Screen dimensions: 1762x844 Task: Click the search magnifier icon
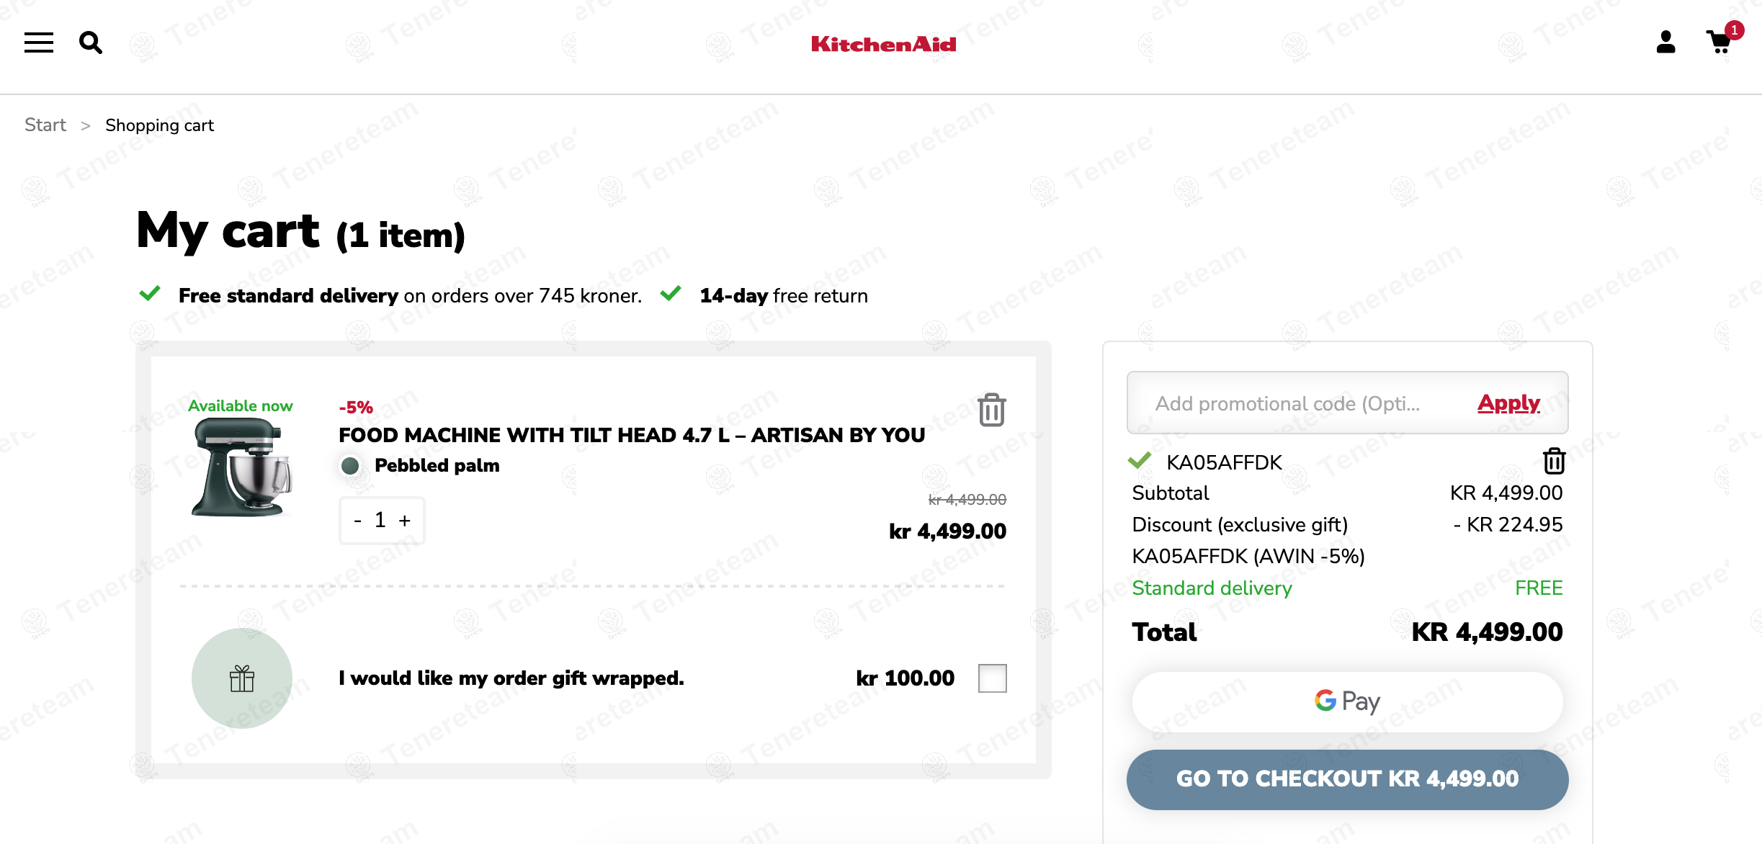(x=91, y=42)
